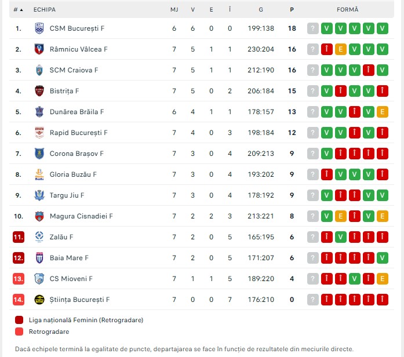The image size is (404, 357).
Task: Click the ECHIPA column header
Action: [x=45, y=10]
